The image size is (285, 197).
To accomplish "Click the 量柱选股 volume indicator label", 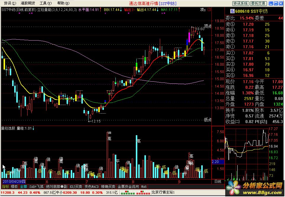I will 8,128.
